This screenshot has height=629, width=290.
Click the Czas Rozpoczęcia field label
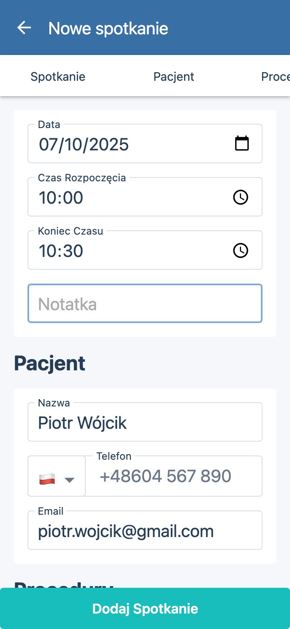point(82,178)
